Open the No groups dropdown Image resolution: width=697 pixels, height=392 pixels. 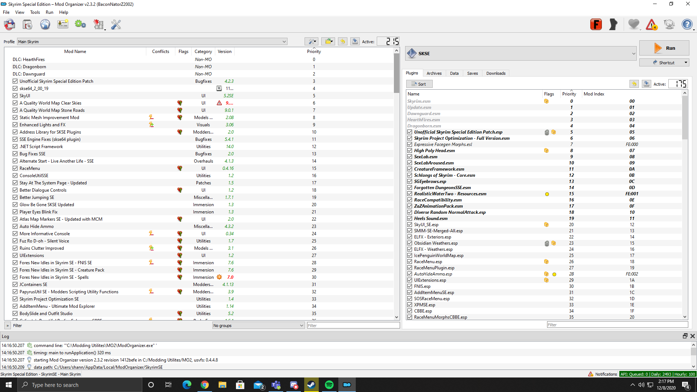click(258, 326)
